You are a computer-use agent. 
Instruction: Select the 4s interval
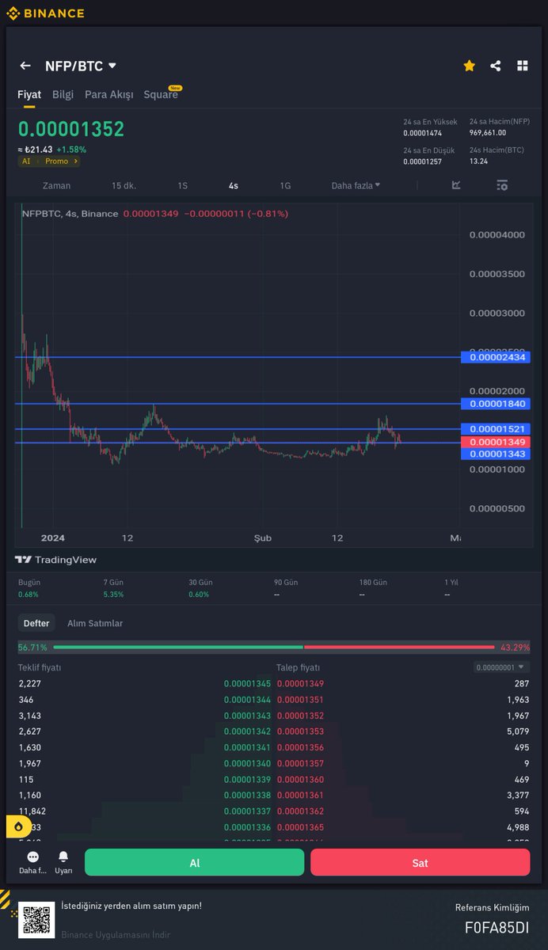(x=234, y=185)
